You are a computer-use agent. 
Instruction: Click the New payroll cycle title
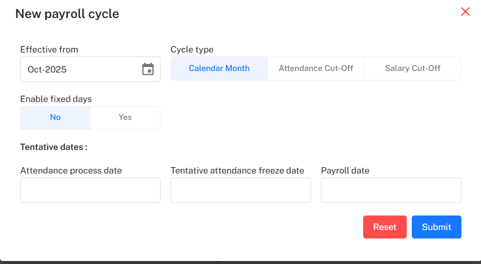click(67, 13)
